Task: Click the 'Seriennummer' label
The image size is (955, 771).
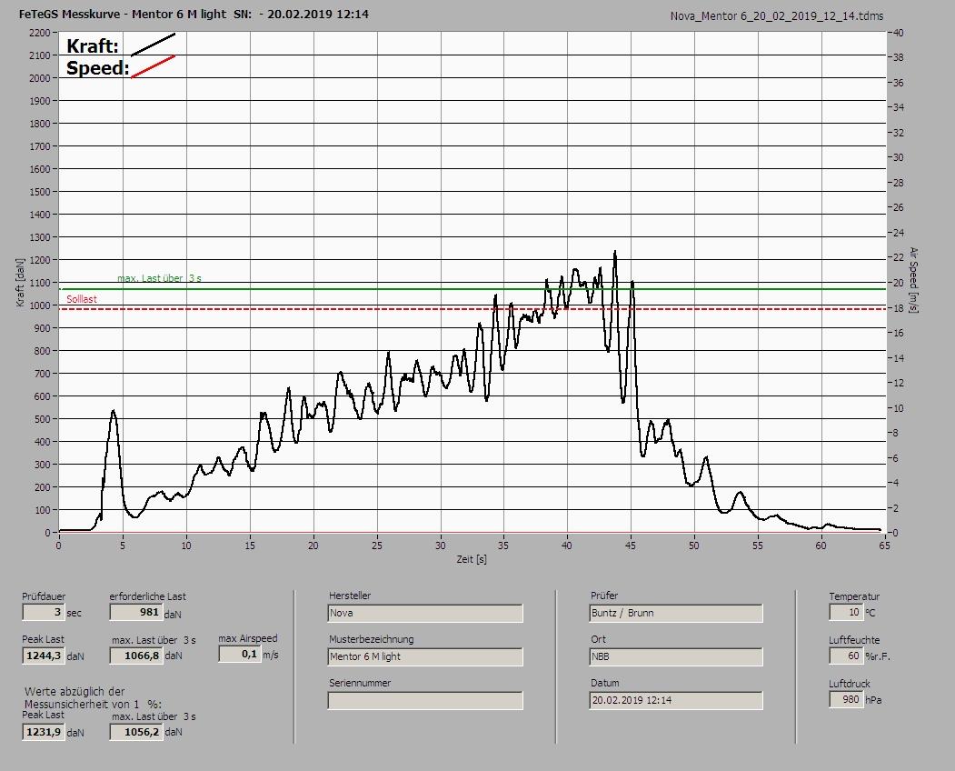Action: [x=360, y=683]
